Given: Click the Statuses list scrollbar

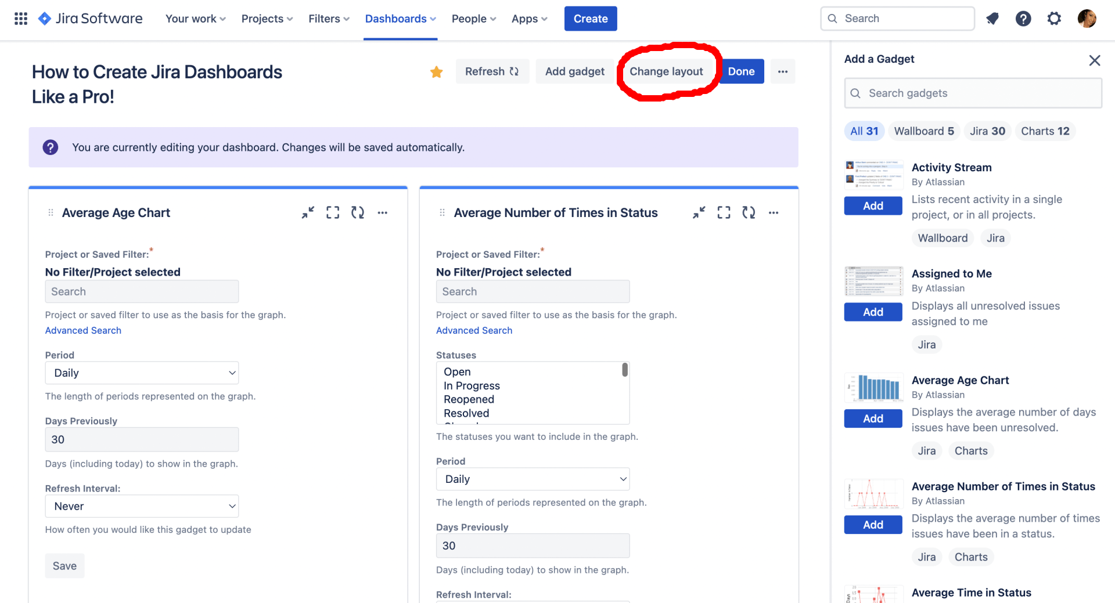Looking at the screenshot, I should point(625,370).
